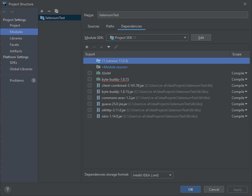This screenshot has width=252, height=196.
Task: Click the Edit SDK button
Action: pyautogui.click(x=201, y=37)
